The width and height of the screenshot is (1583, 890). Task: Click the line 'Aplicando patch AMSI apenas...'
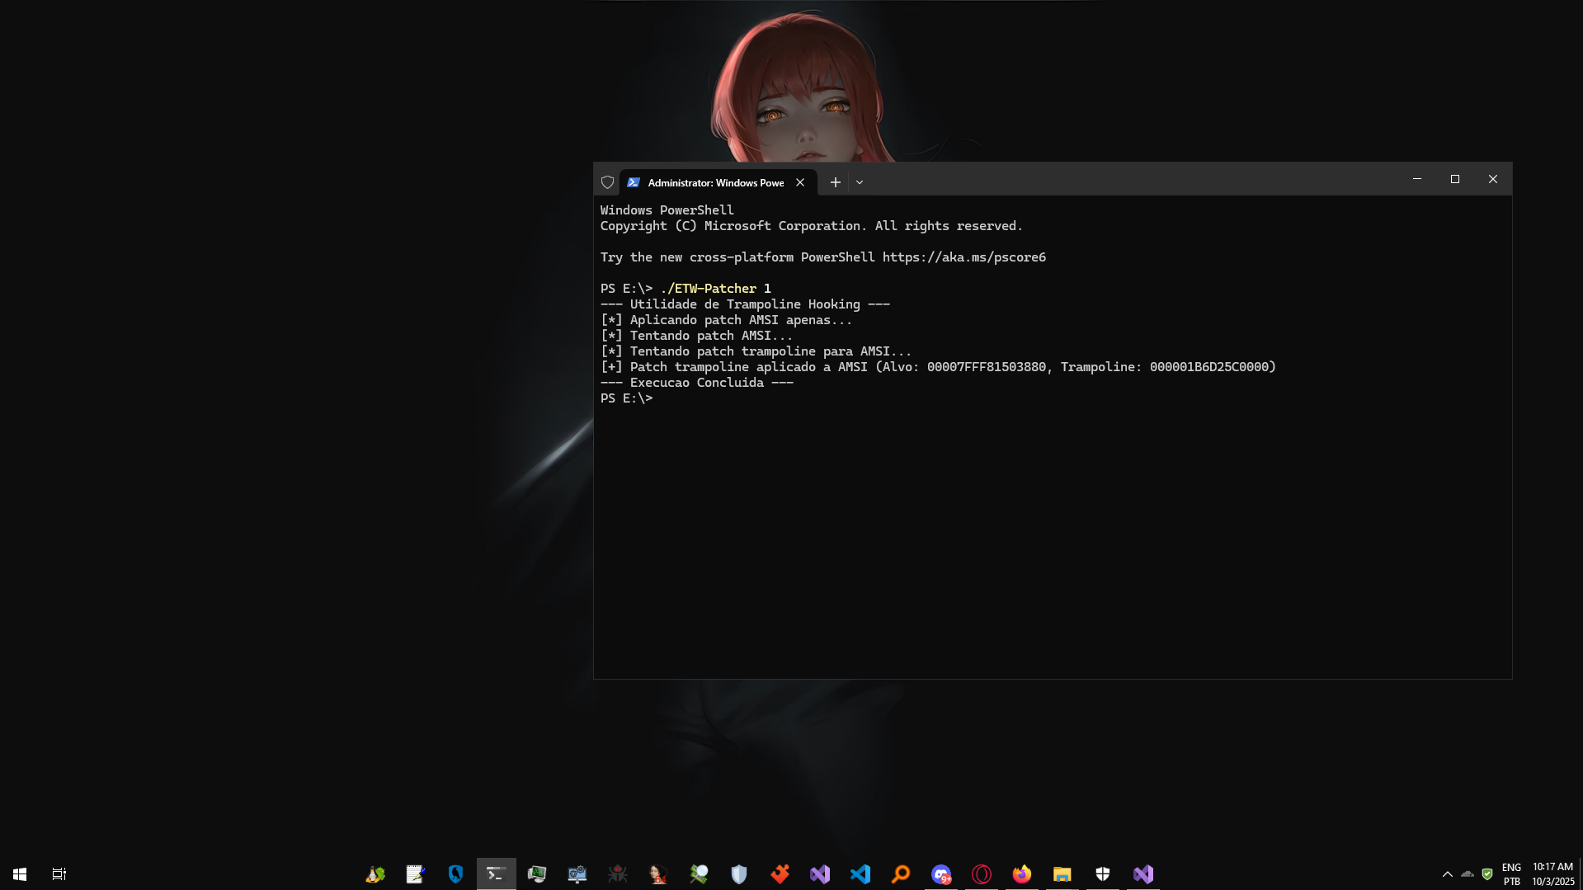(726, 320)
